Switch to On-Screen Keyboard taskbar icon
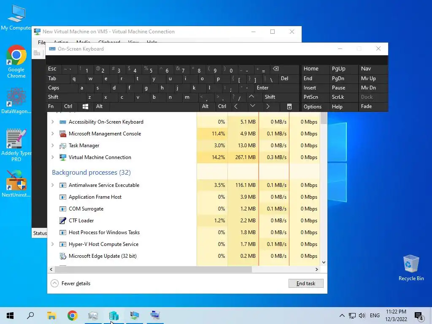 point(155,316)
